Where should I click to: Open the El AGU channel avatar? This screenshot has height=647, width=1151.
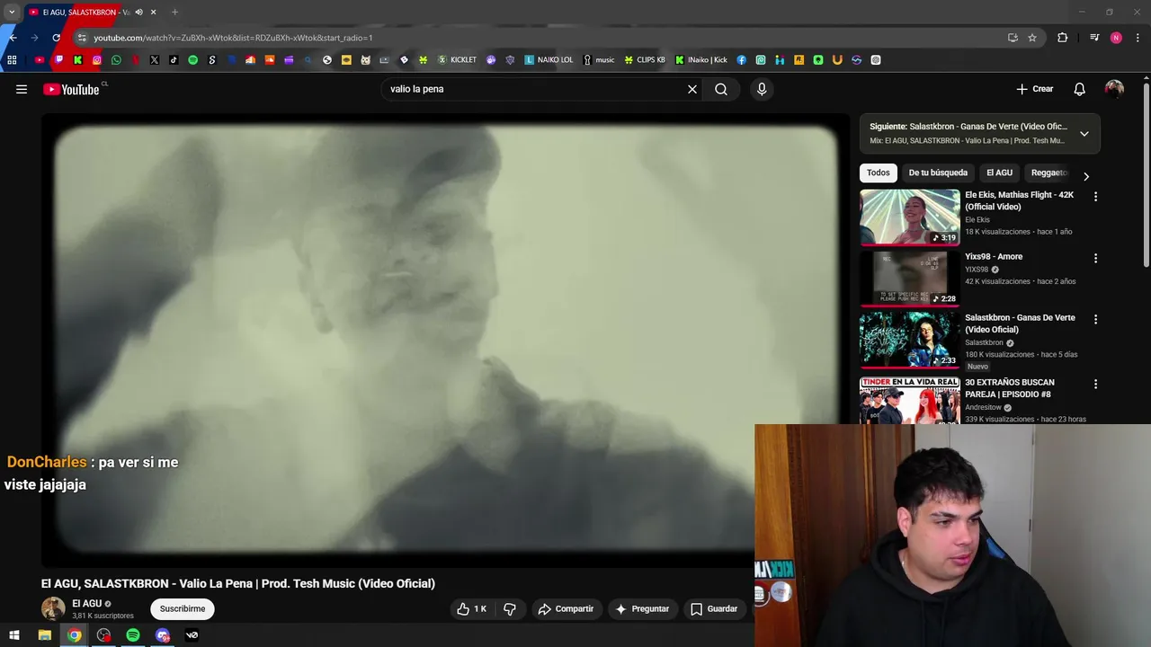(53, 608)
